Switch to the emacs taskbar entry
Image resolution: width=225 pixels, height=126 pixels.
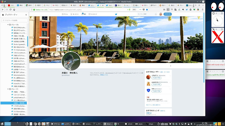(x=87, y=124)
